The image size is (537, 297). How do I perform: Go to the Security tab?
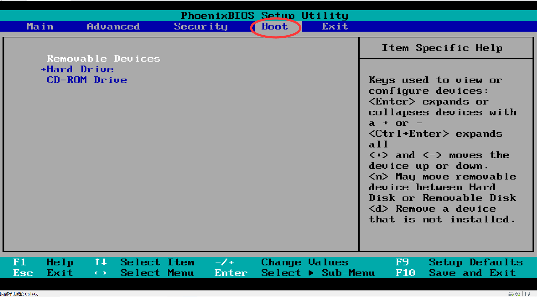[201, 27]
